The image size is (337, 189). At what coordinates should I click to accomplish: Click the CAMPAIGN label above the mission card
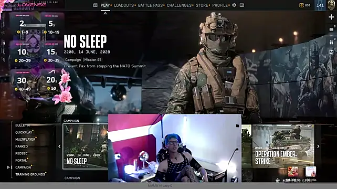pyautogui.click(x=71, y=121)
